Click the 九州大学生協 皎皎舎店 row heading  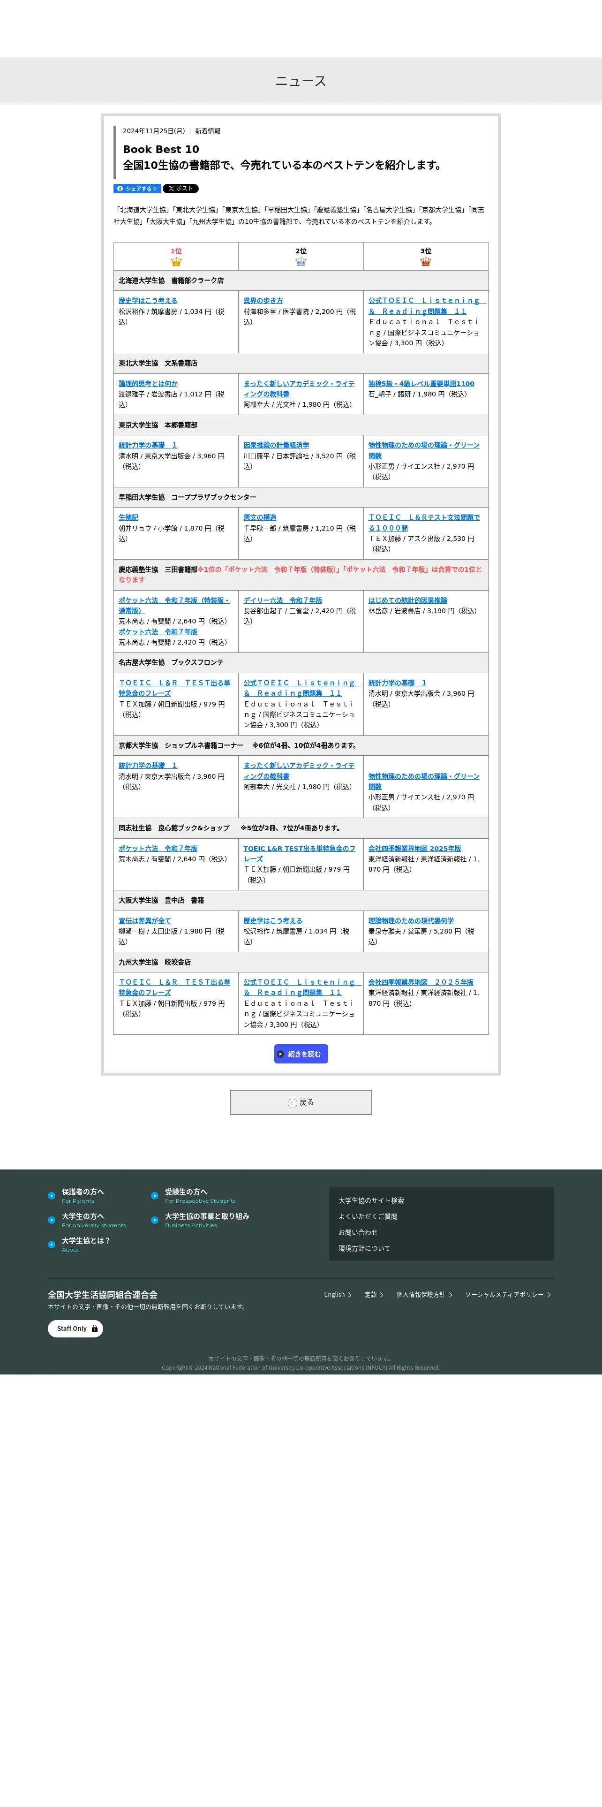point(301,963)
